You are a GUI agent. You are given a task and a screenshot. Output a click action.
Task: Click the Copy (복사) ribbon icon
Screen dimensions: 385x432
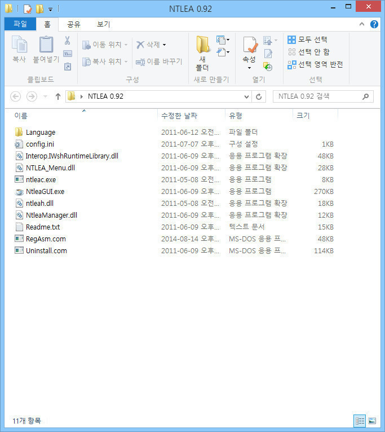pyautogui.click(x=19, y=45)
